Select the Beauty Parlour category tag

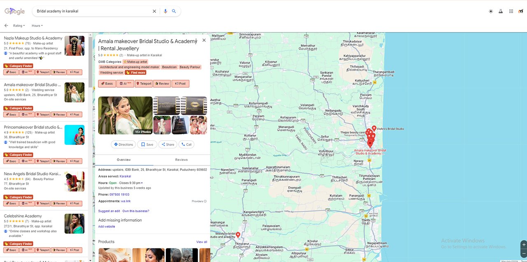pos(190,67)
